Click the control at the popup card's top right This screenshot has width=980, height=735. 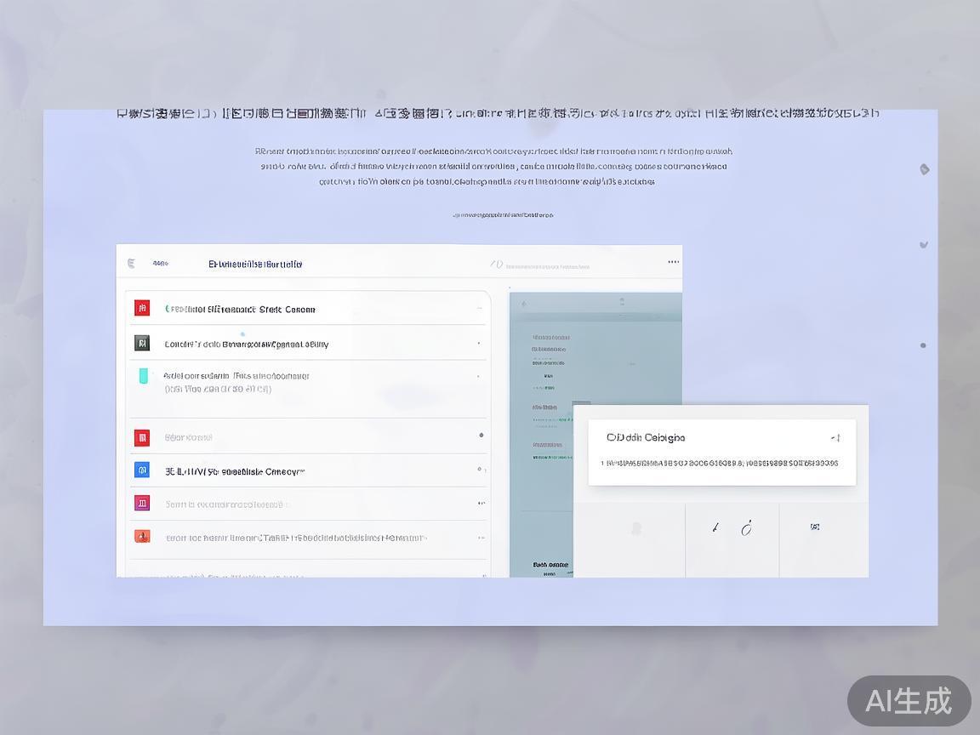[x=835, y=438]
